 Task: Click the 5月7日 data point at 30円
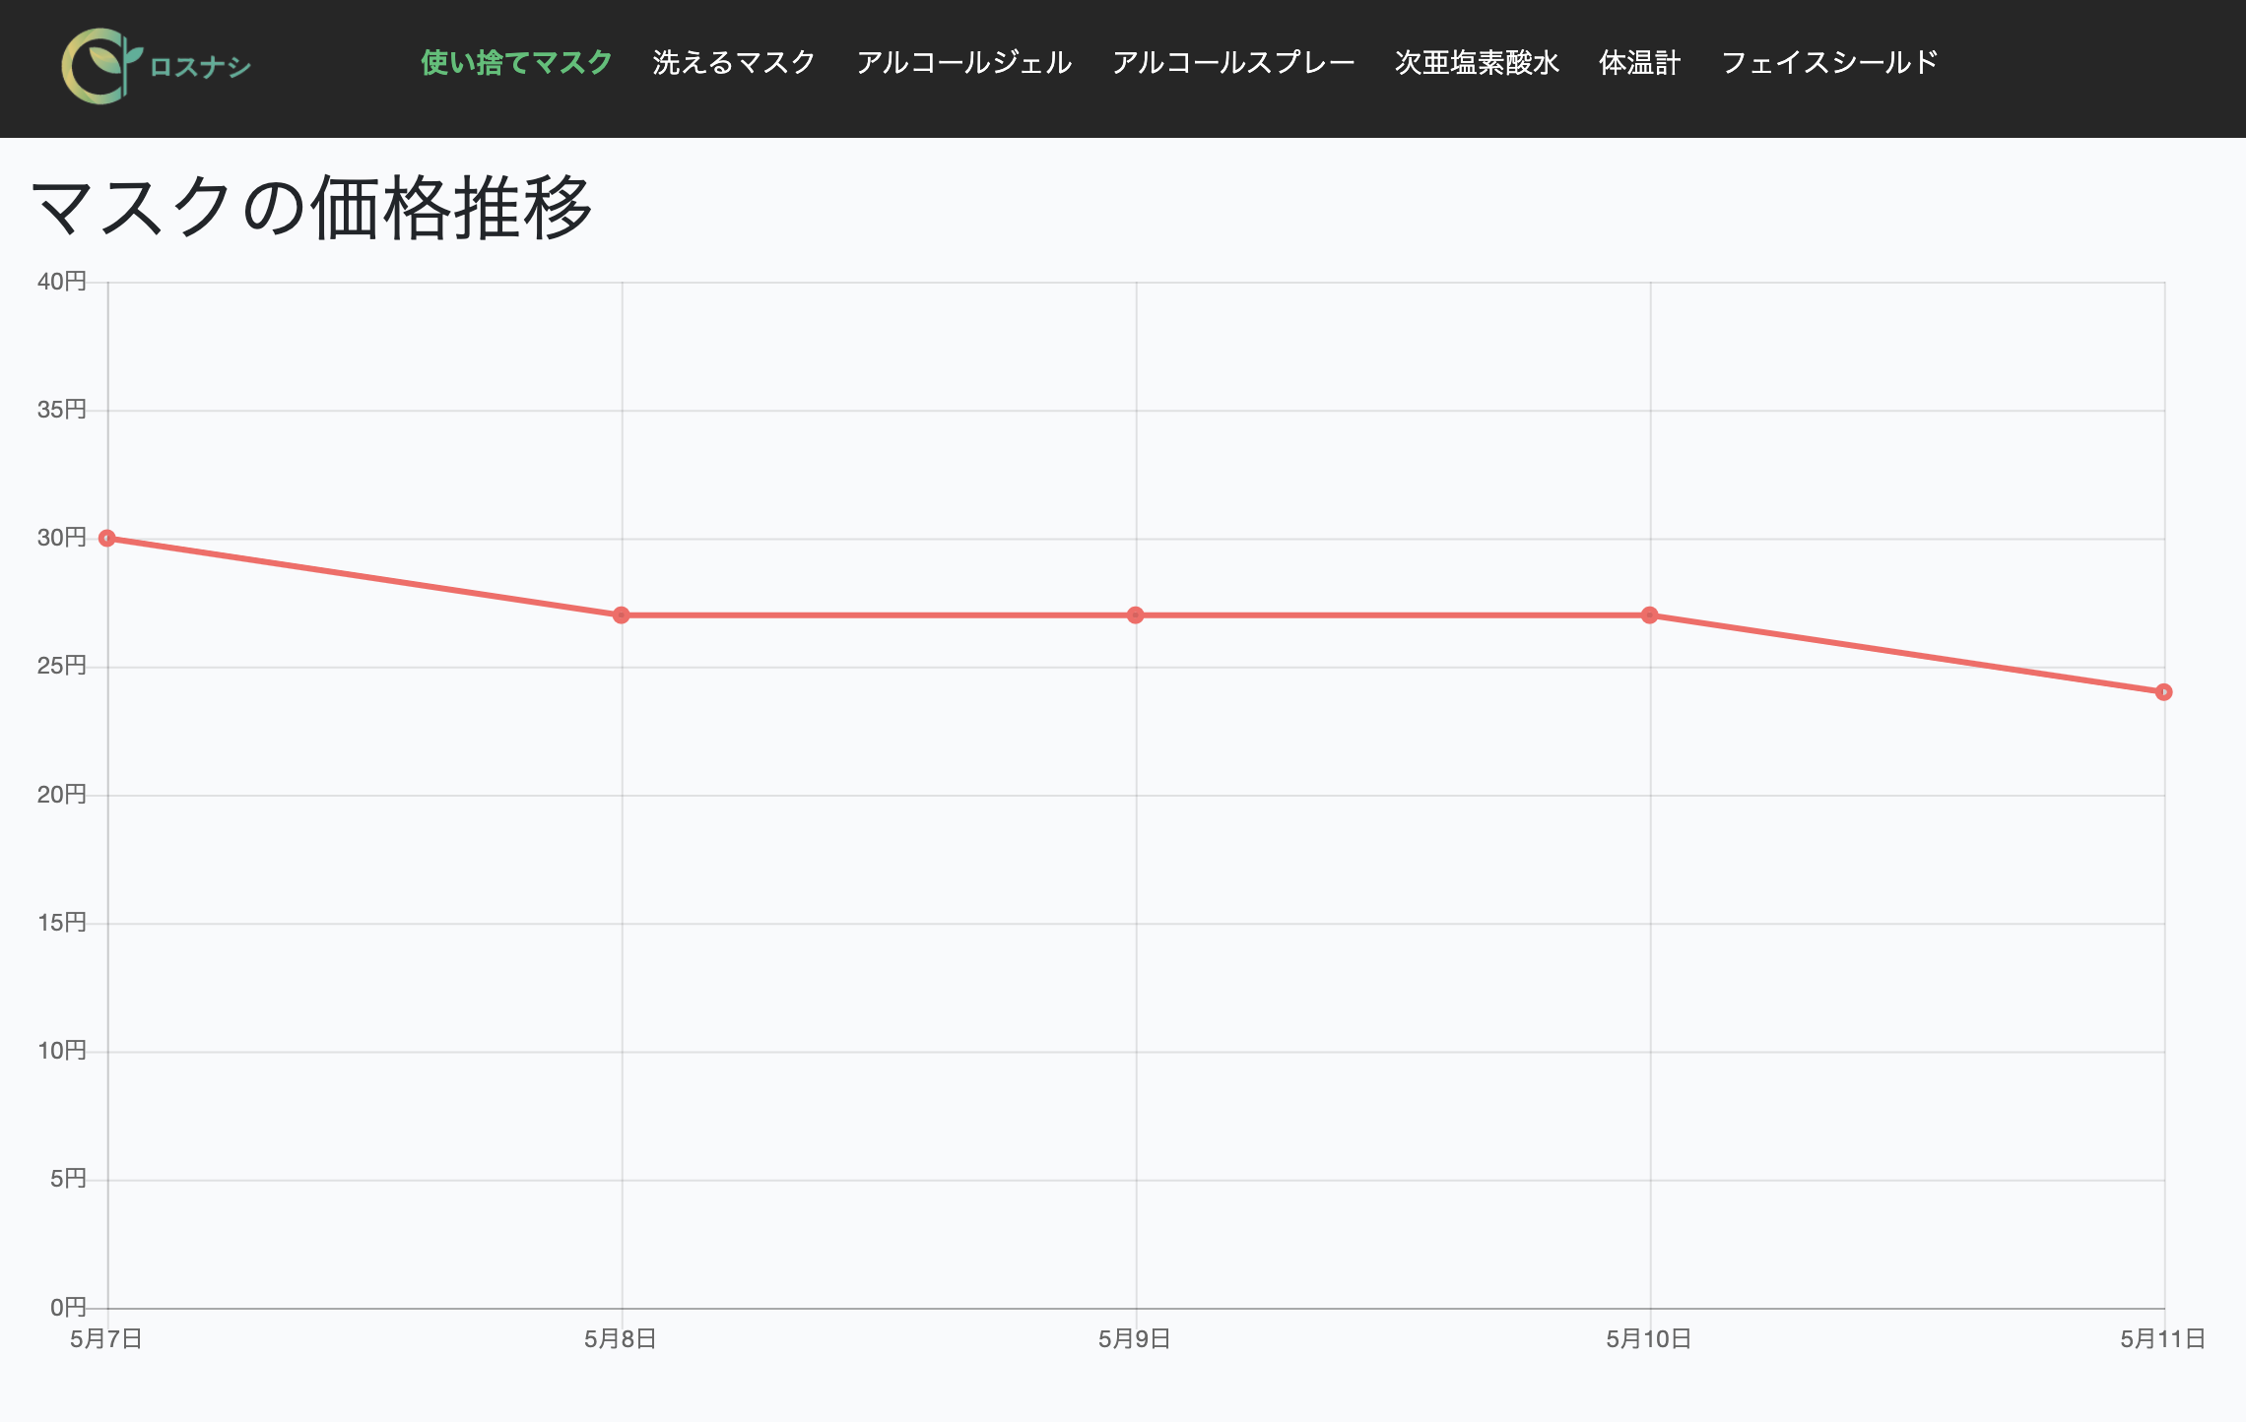pos(107,539)
